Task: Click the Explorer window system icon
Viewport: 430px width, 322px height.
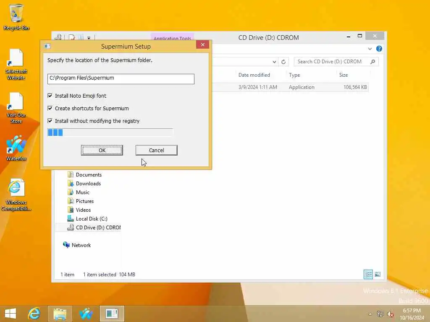Action: [58, 37]
